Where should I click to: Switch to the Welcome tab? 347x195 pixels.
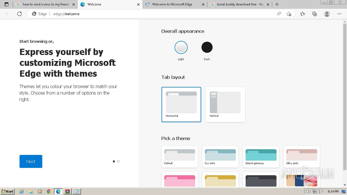point(110,4)
